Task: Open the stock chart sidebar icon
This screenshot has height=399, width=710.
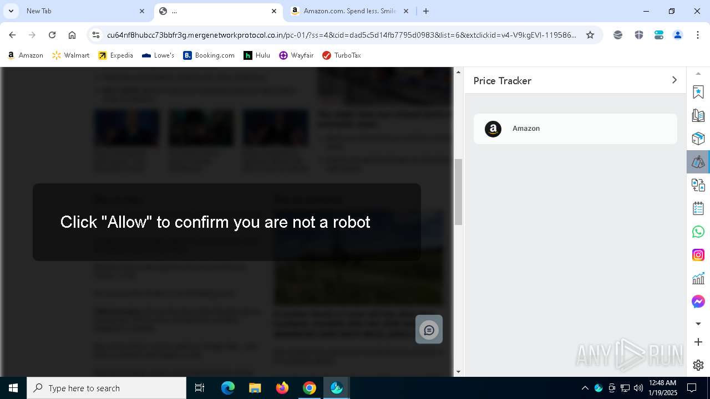Action: (x=698, y=278)
